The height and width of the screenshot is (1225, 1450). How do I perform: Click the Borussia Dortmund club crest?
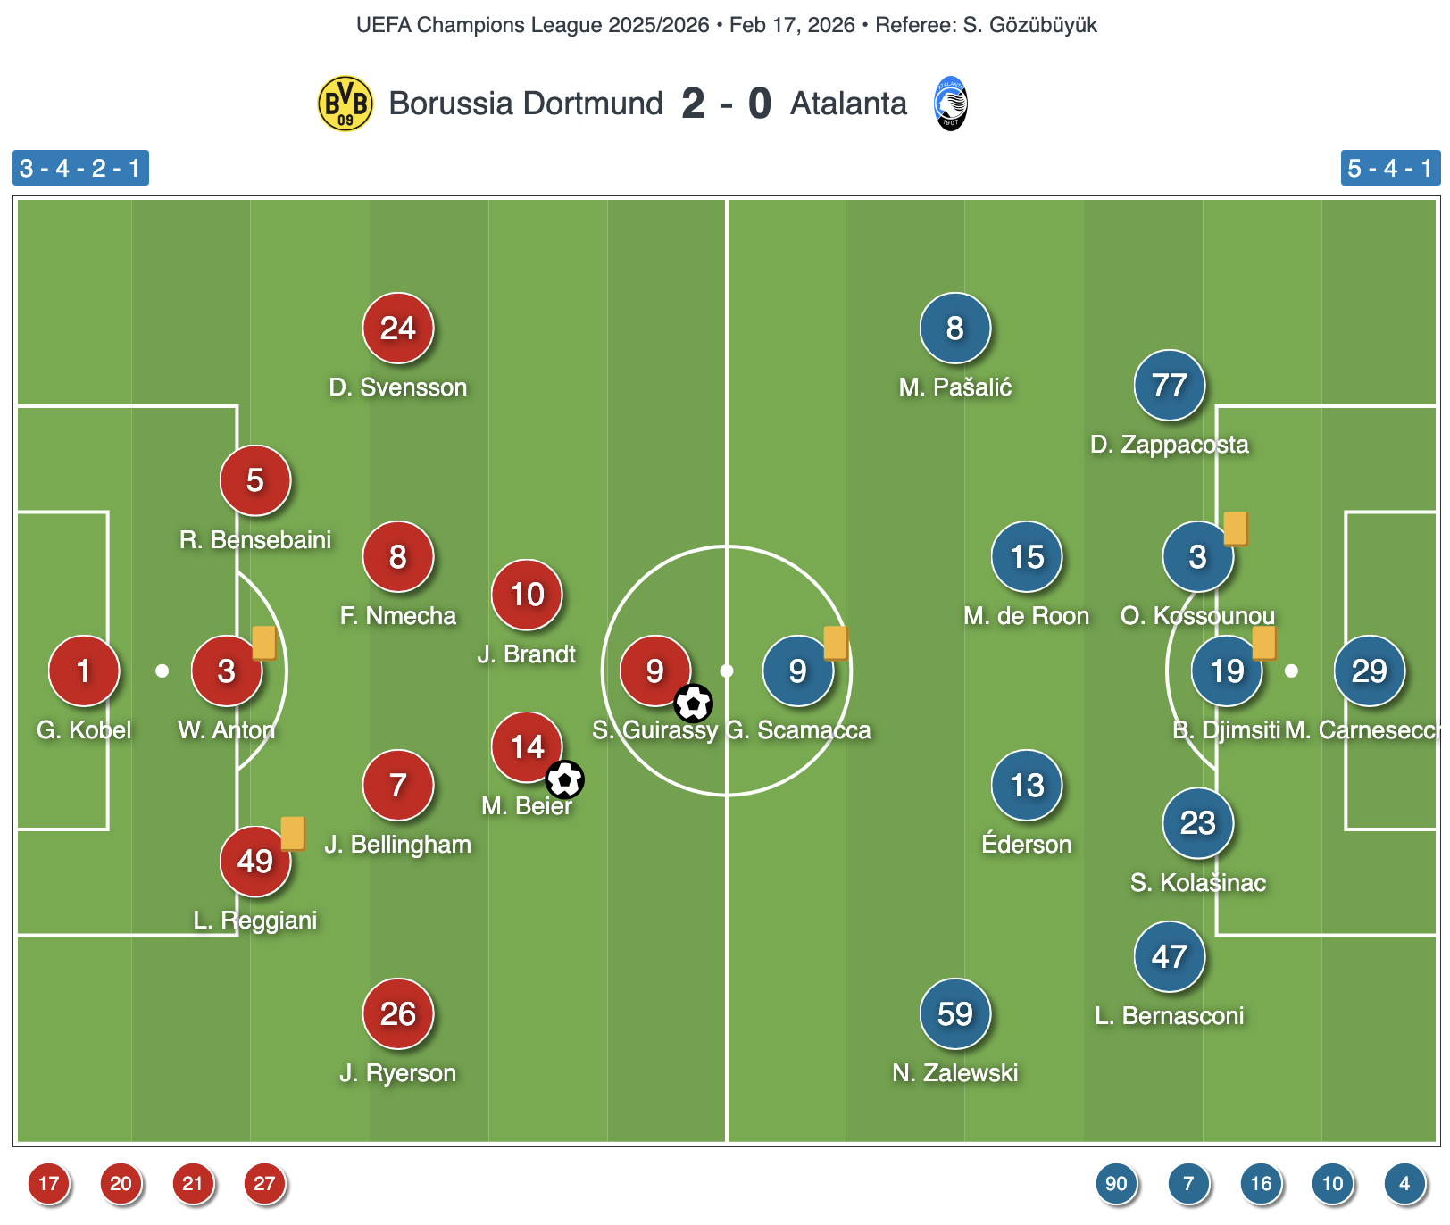click(346, 104)
